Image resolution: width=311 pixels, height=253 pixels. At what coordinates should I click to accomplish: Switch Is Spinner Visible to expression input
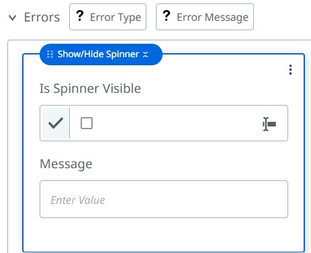coord(269,124)
